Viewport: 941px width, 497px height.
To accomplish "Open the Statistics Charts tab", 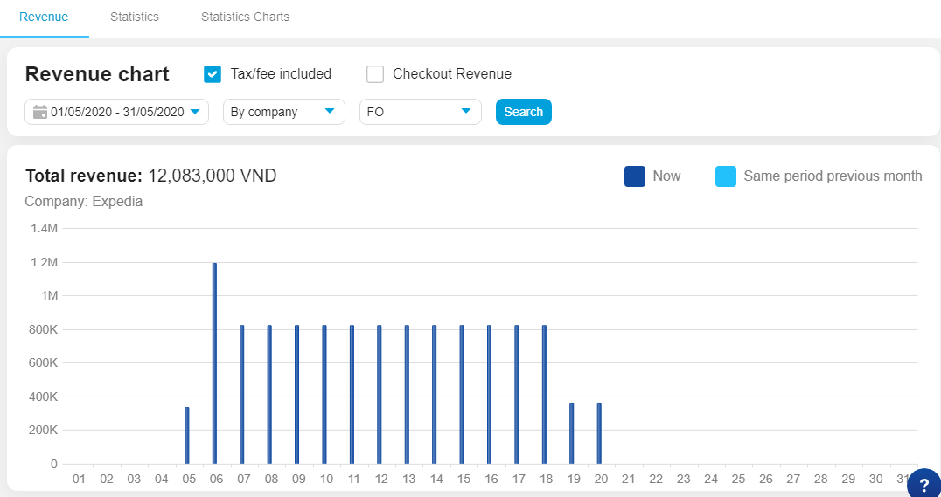I will pos(245,17).
